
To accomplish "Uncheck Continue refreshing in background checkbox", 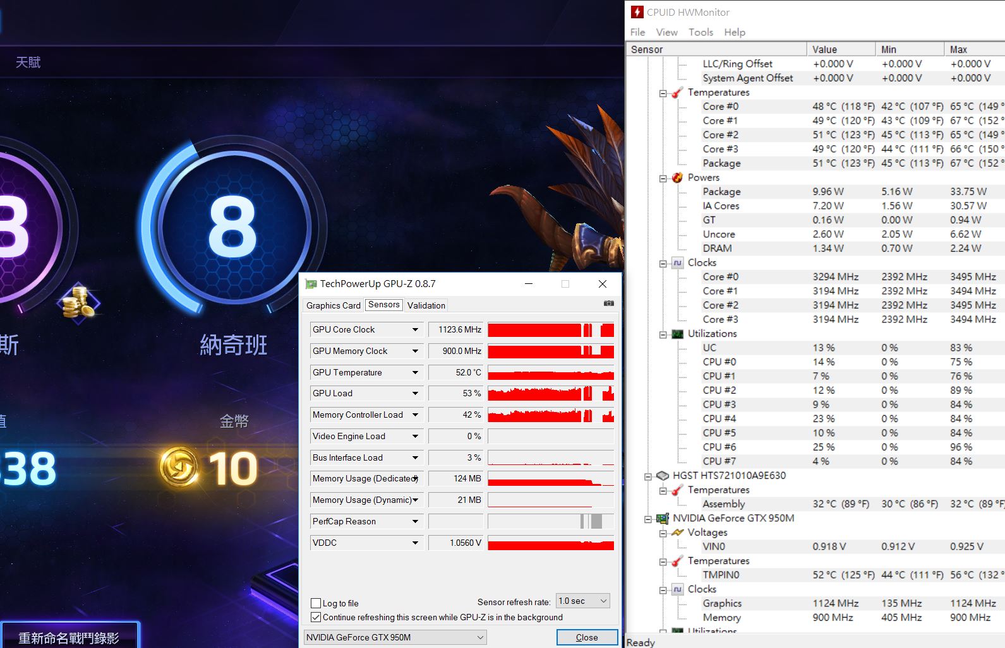I will 316,617.
